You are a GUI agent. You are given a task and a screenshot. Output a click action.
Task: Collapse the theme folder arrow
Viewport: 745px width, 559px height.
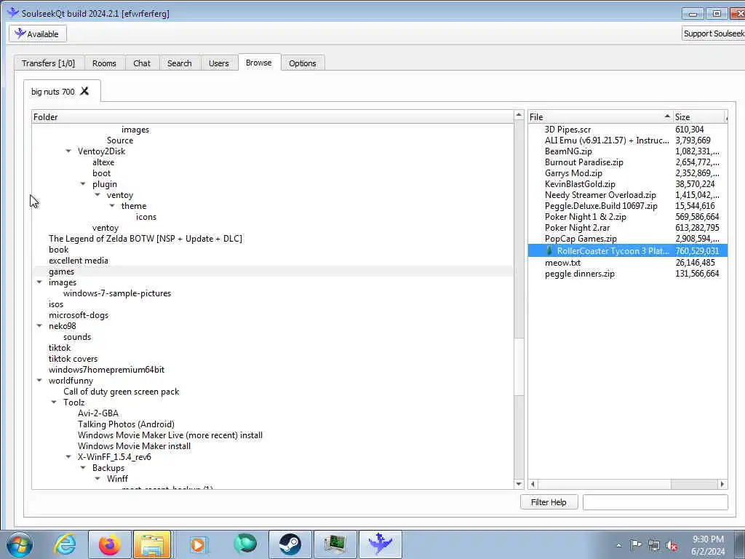click(112, 206)
